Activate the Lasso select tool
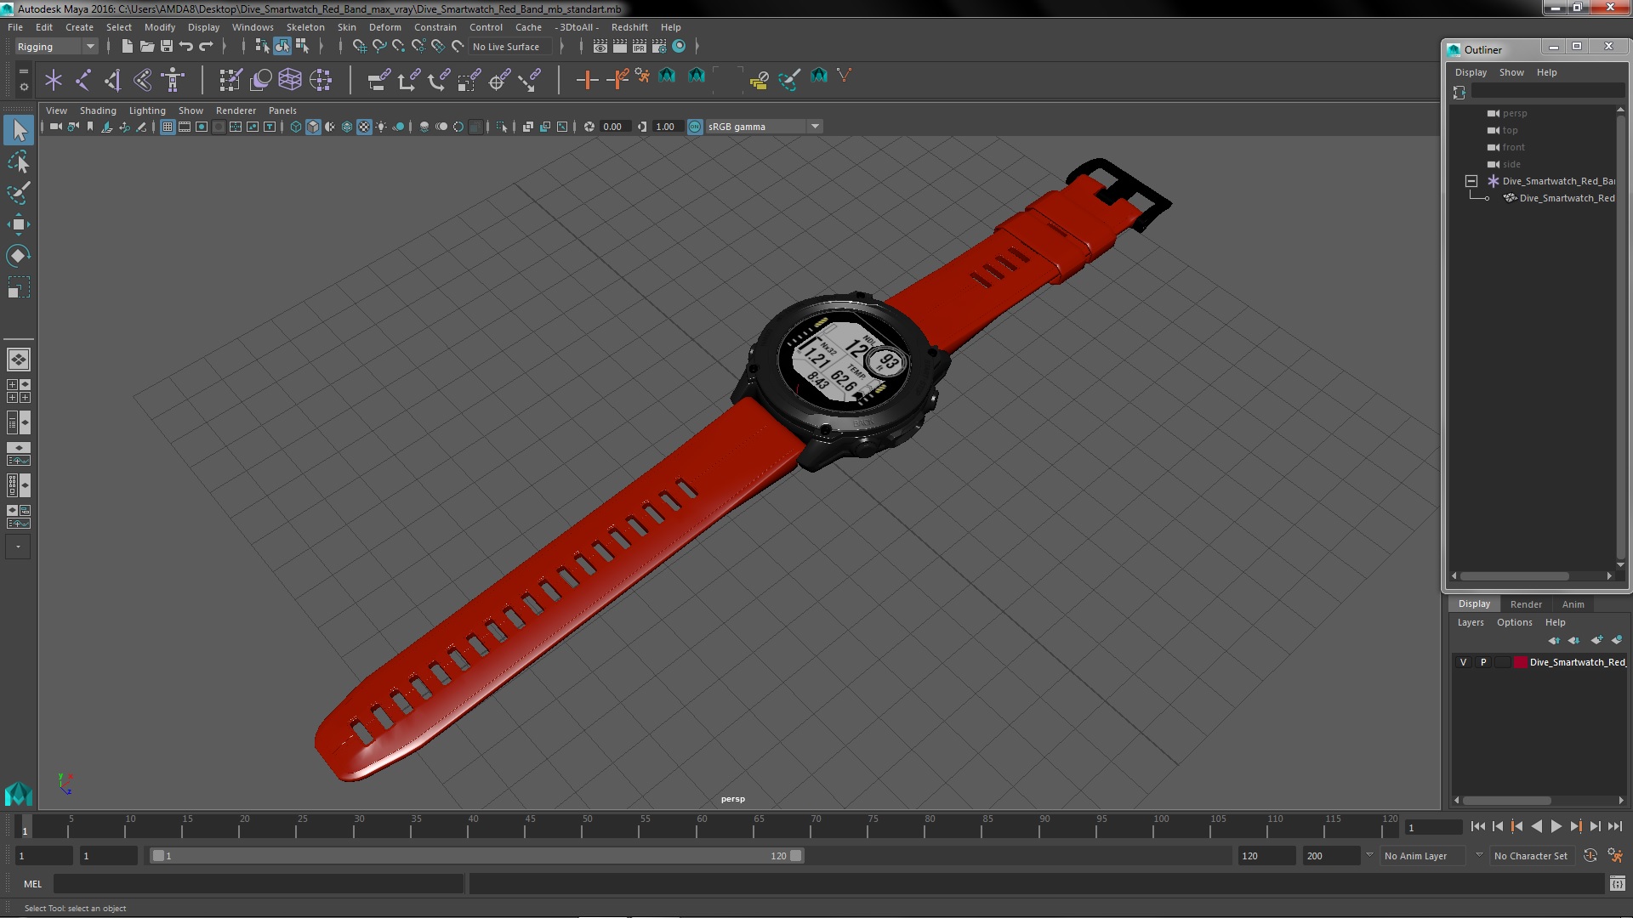Screen dimensions: 1633x918 tap(19, 161)
